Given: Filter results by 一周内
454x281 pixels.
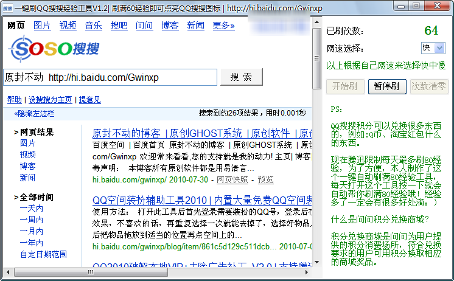Looking at the screenshot, I should 31,220.
